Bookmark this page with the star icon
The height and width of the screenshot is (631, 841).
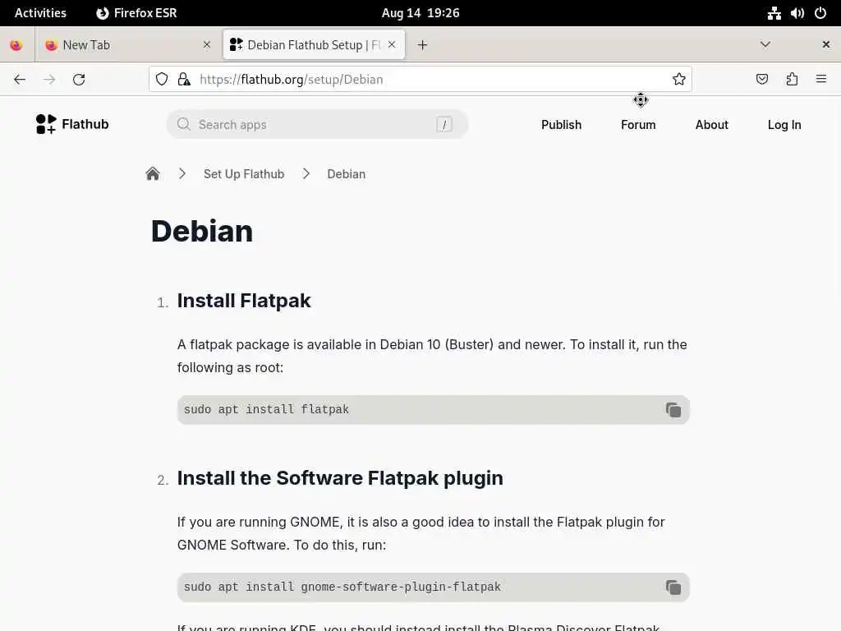(679, 80)
